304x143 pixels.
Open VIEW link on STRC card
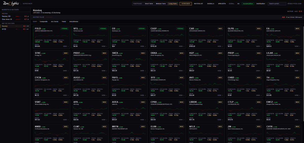coord(66,71)
